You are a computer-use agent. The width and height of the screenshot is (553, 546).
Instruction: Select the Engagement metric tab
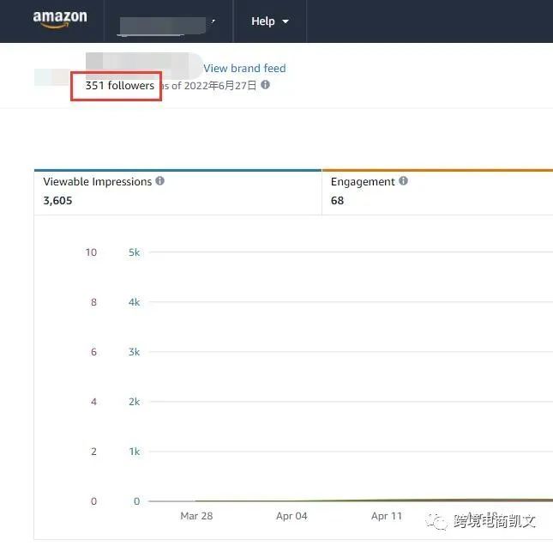point(437,191)
